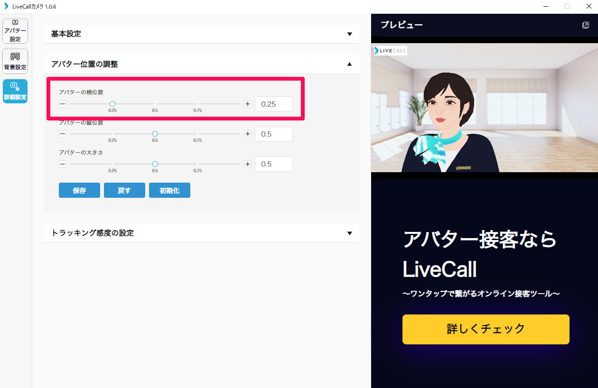Click the アバターの横位置 slider handle

pos(112,104)
